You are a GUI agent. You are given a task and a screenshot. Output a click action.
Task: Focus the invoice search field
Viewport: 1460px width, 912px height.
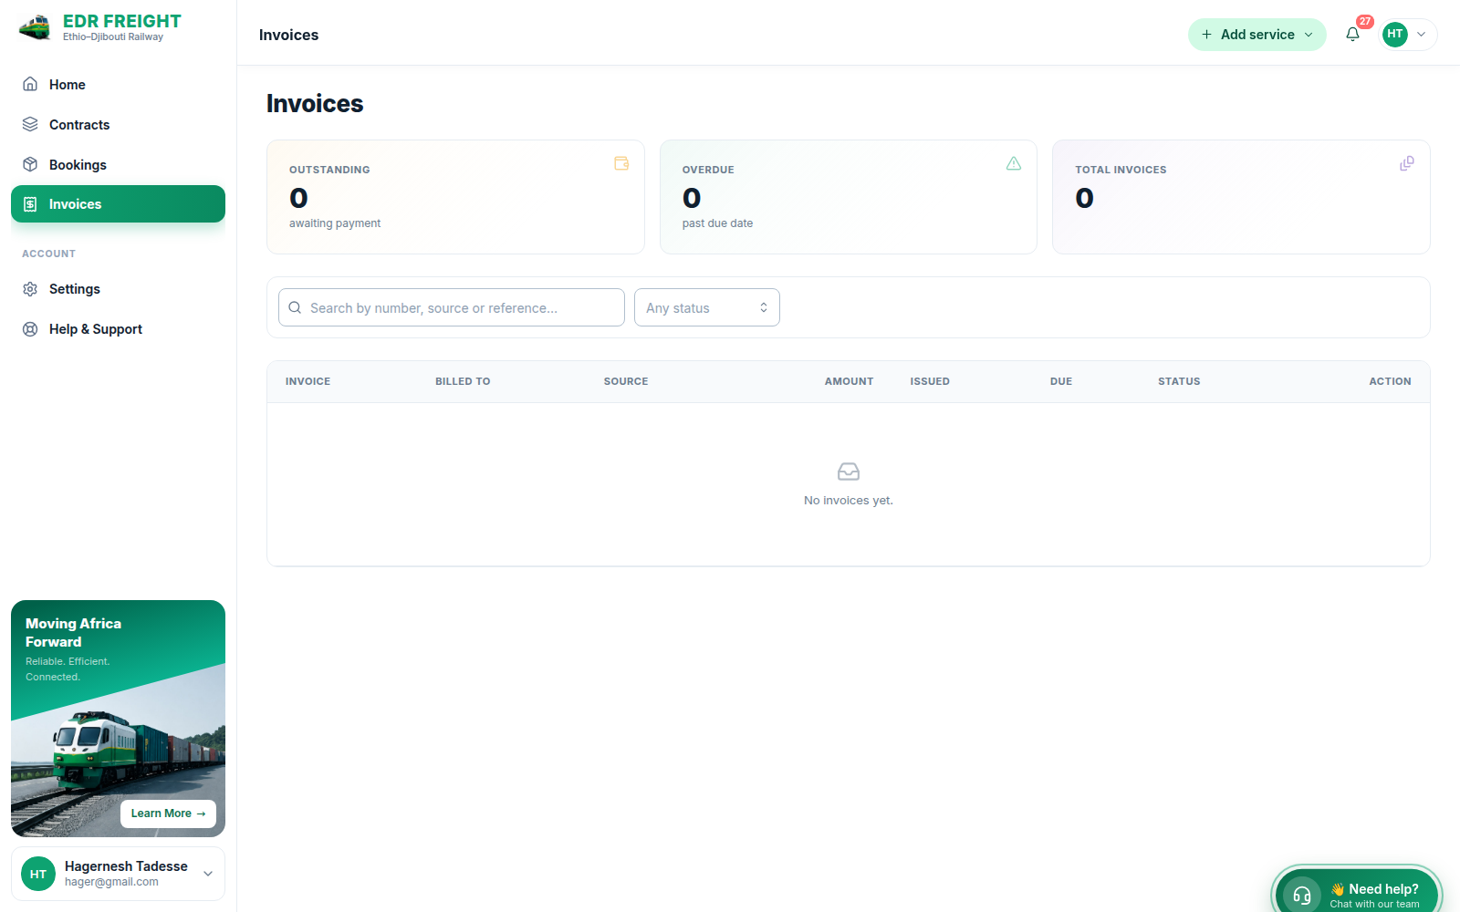(452, 307)
